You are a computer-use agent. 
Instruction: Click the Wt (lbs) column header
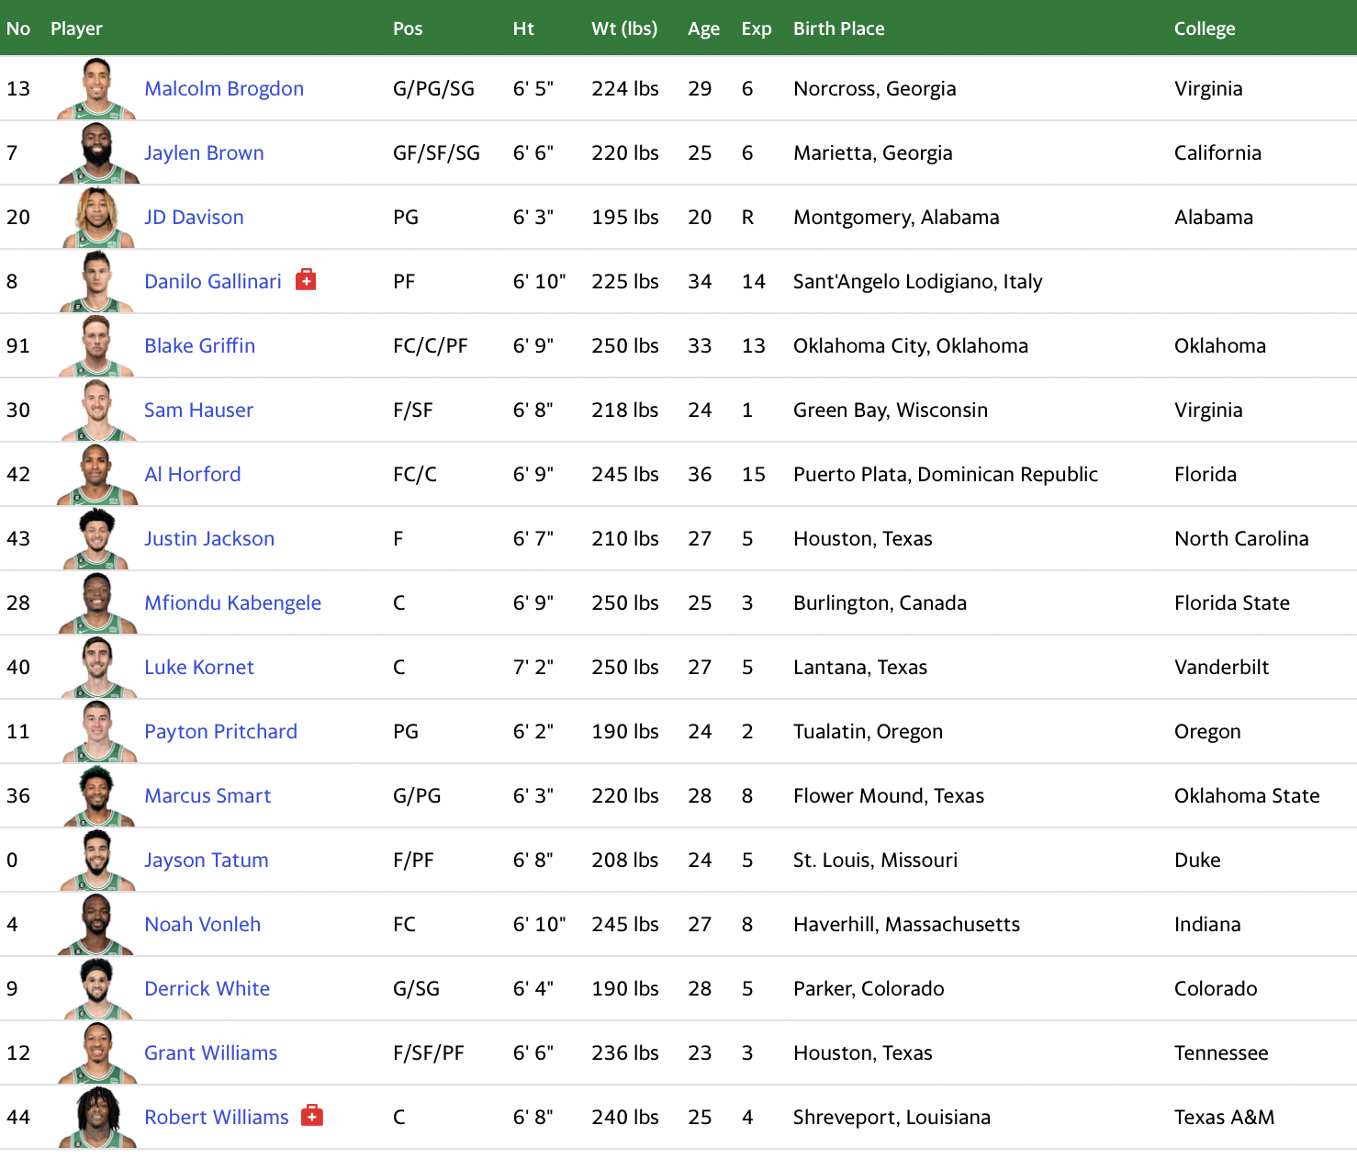click(624, 28)
